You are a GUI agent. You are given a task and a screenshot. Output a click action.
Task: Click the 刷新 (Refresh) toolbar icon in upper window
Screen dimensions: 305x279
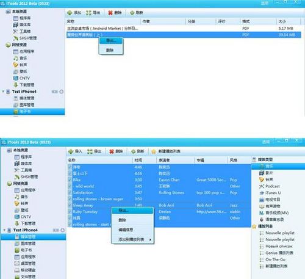coord(132,13)
